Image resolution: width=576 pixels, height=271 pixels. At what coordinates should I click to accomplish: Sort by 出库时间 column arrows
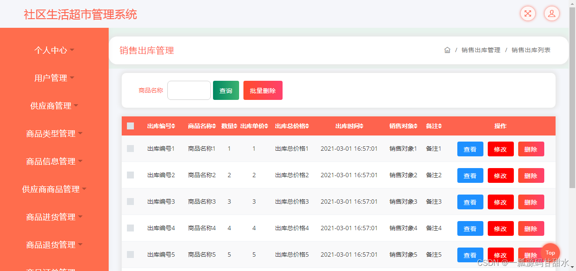click(361, 126)
